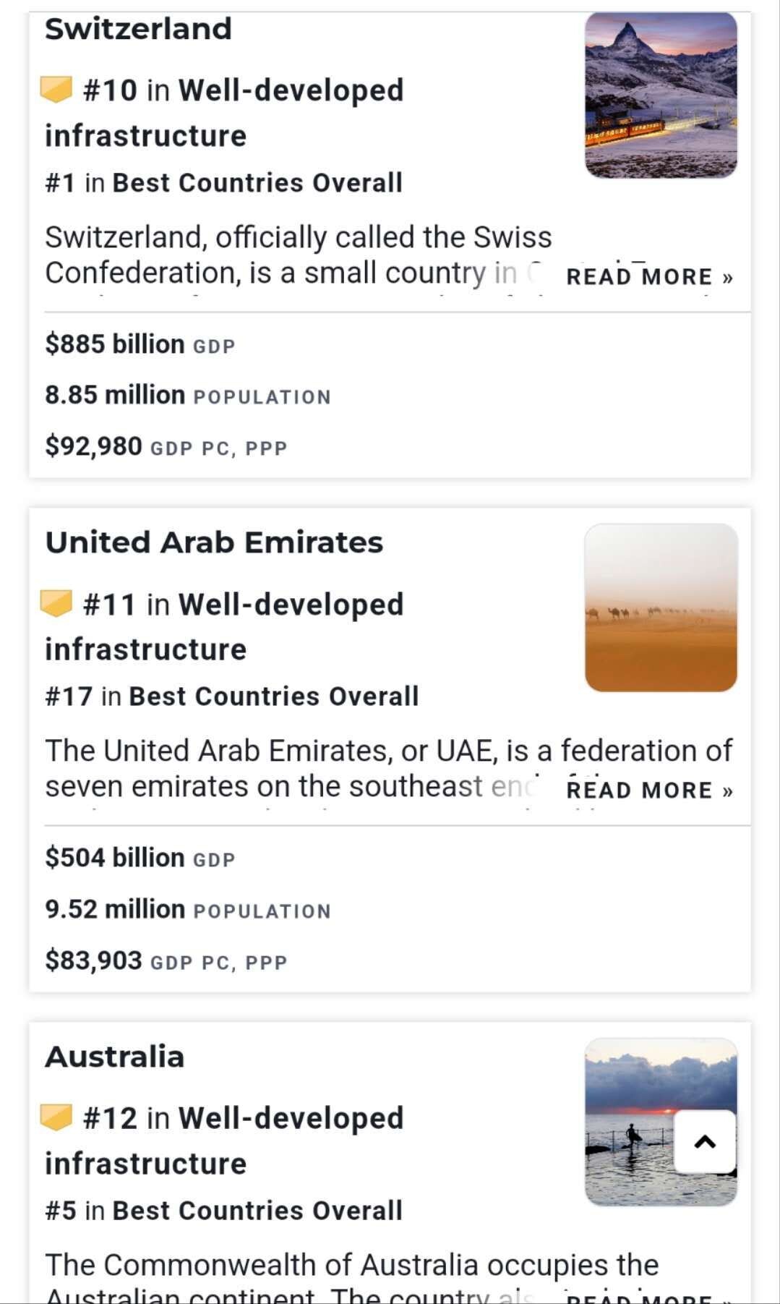Open the Australia country heading link
Screen dimensions: 780x1304
point(115,1057)
